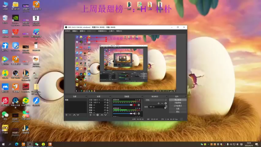Open 工具(T) menu in OBS

coord(112,31)
